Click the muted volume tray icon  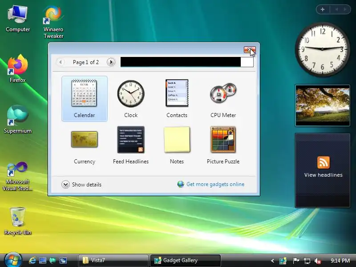click(x=318, y=261)
